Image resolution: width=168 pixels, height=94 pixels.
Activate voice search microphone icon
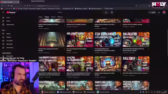tap(112, 12)
